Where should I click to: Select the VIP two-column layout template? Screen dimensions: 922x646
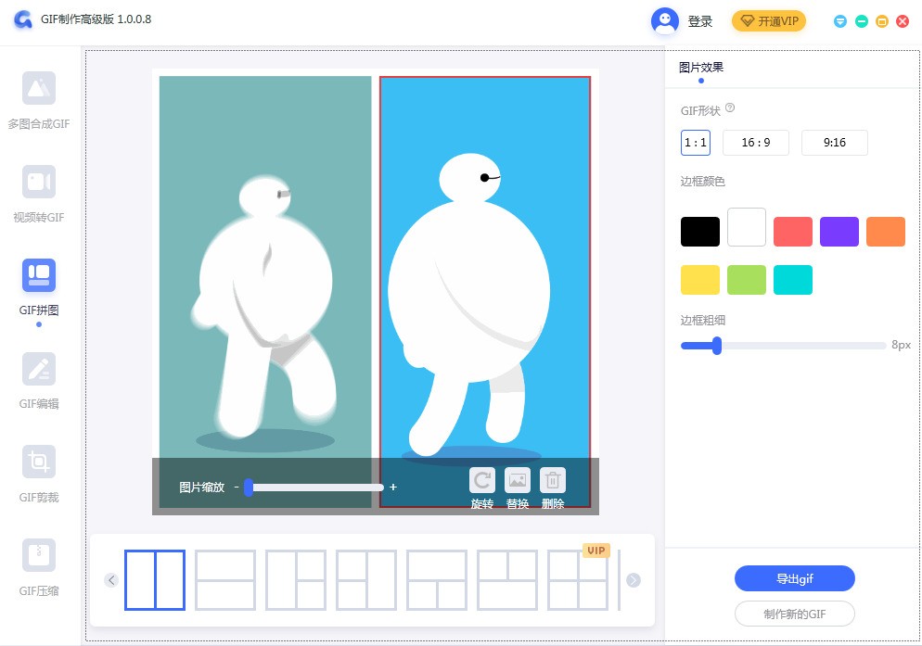pyautogui.click(x=578, y=580)
